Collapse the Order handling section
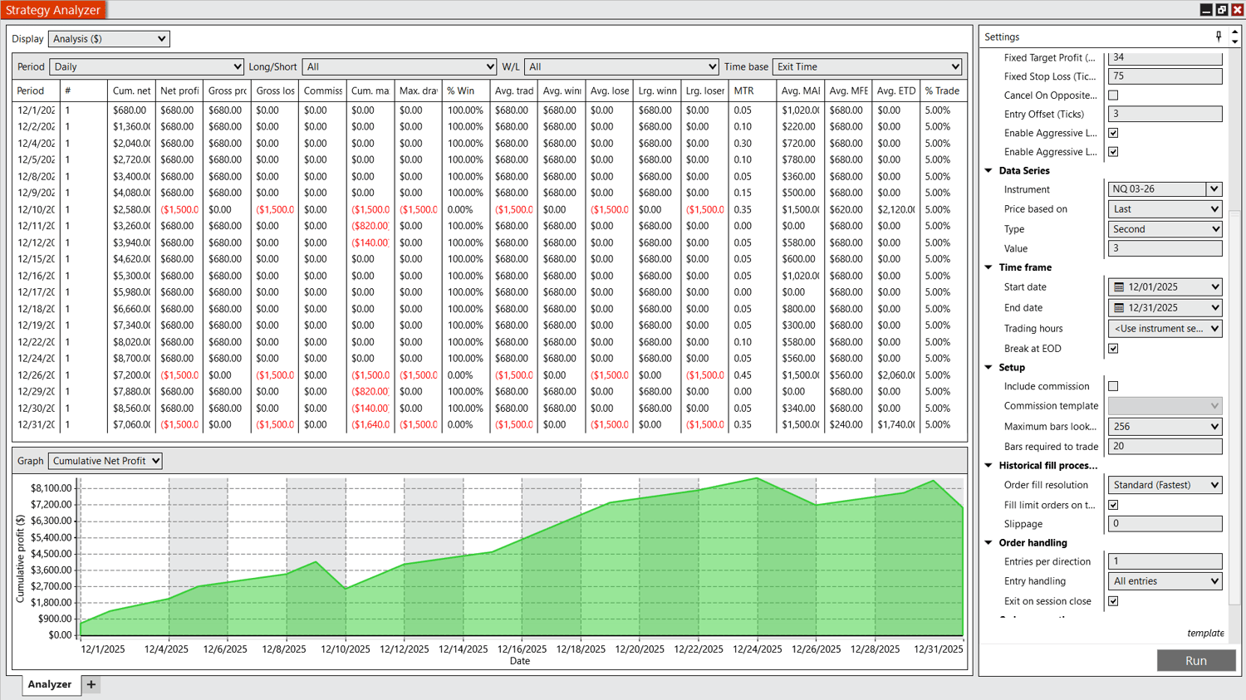The height and width of the screenshot is (700, 1246). (988, 543)
